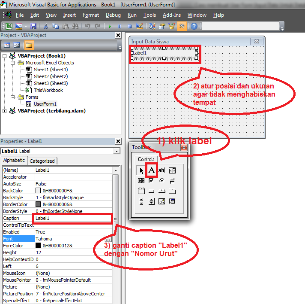Toggle Design Mode icon

point(140,26)
